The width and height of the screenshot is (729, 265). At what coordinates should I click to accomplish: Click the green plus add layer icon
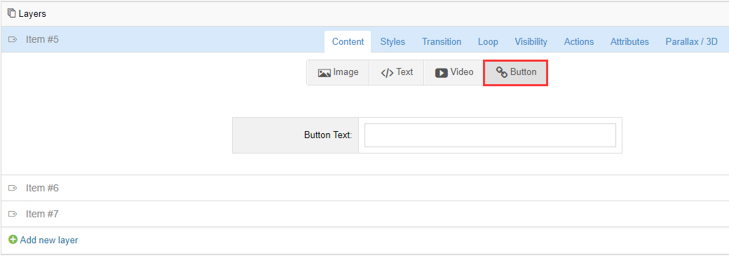point(13,240)
